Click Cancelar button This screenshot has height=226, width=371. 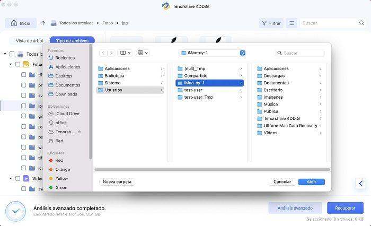282,181
